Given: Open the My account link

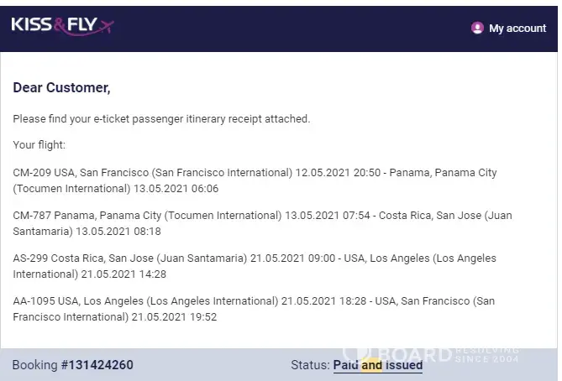Looking at the screenshot, I should click(x=517, y=29).
